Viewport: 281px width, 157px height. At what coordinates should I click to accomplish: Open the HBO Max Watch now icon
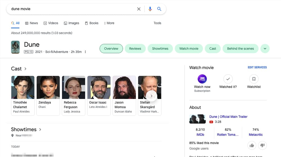[202, 79]
